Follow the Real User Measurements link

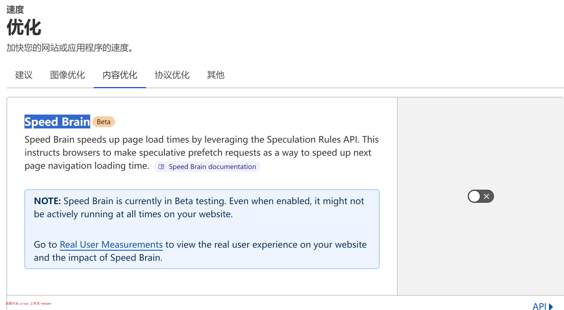111,244
